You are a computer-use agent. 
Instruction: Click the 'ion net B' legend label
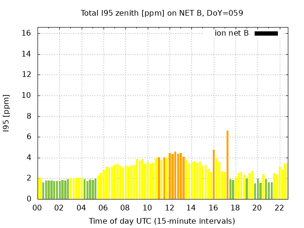pos(231,33)
